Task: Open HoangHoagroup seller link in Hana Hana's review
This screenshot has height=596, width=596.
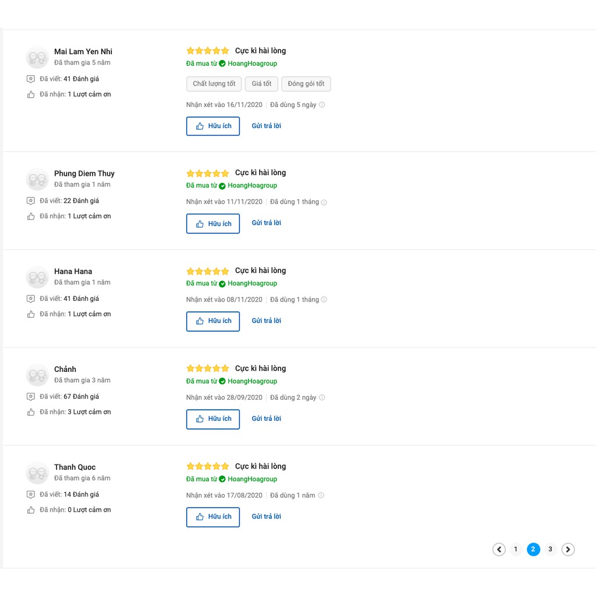Action: (x=252, y=283)
